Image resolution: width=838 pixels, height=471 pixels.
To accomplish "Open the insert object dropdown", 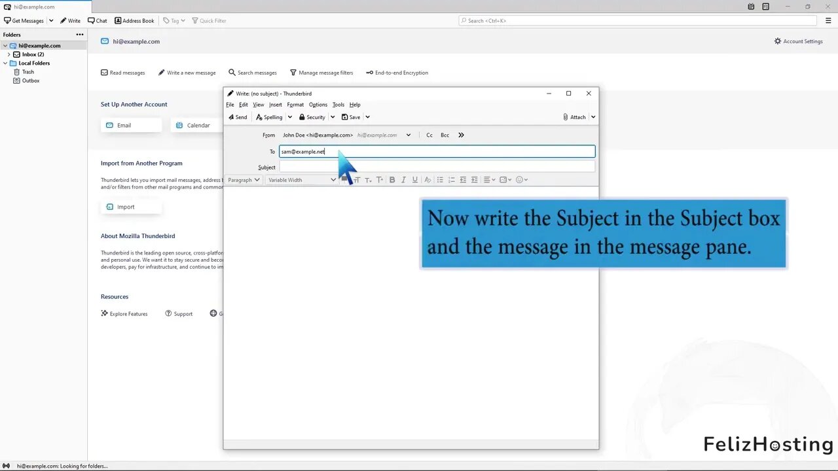I will tap(505, 180).
